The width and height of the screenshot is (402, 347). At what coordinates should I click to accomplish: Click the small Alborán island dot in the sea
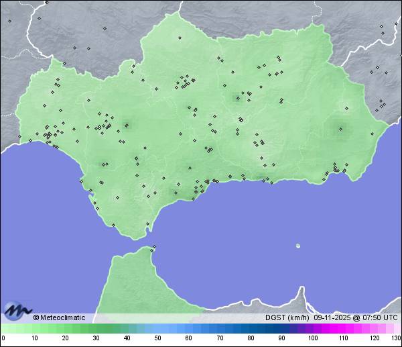click(297, 246)
